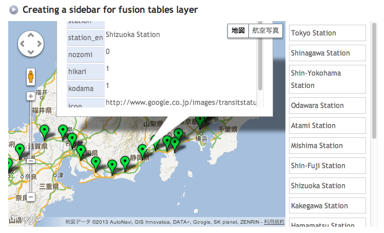Pan the map down with the arrow

click(x=31, y=52)
